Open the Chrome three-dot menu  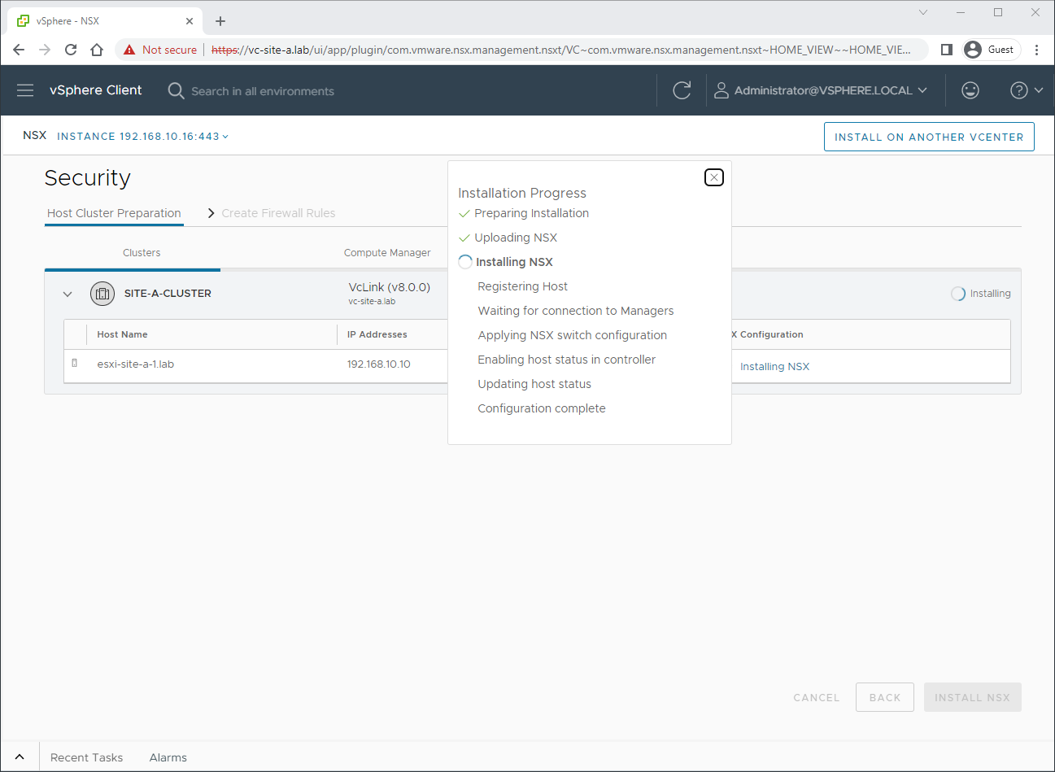pyautogui.click(x=1036, y=50)
